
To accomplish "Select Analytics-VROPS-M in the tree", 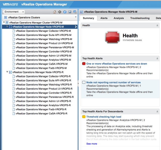I will [x=43, y=60].
